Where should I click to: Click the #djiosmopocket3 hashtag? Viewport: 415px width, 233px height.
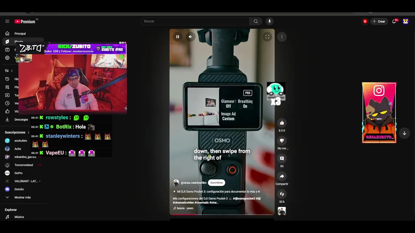[244, 198]
